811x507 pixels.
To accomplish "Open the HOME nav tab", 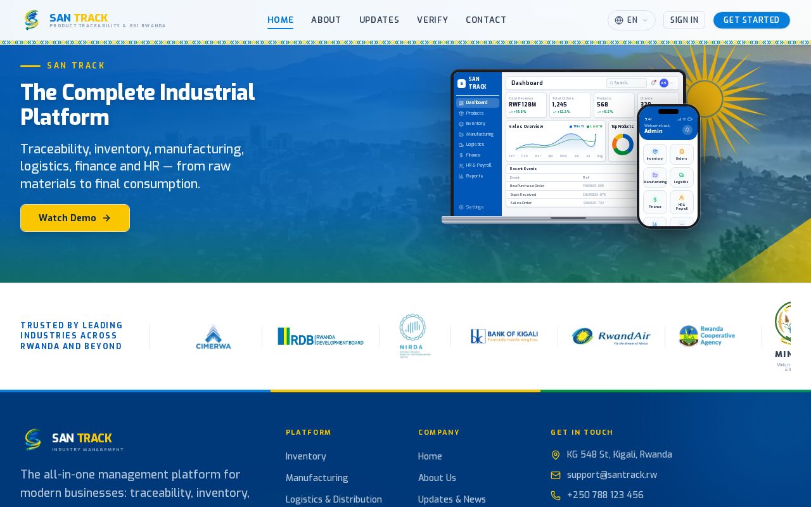I will tap(280, 20).
